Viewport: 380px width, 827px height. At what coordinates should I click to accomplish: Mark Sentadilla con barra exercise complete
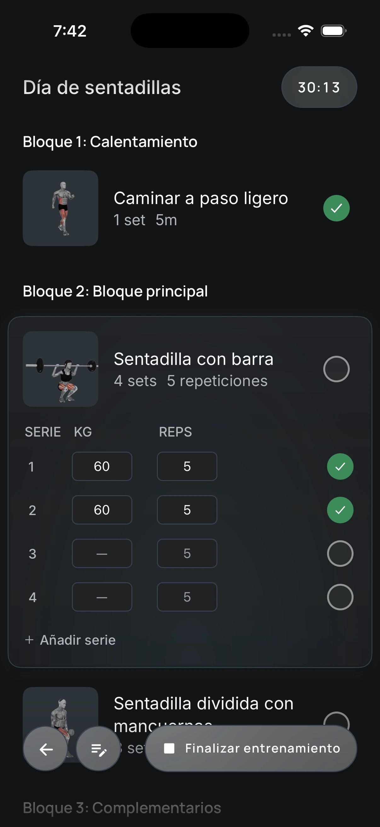[x=336, y=369]
